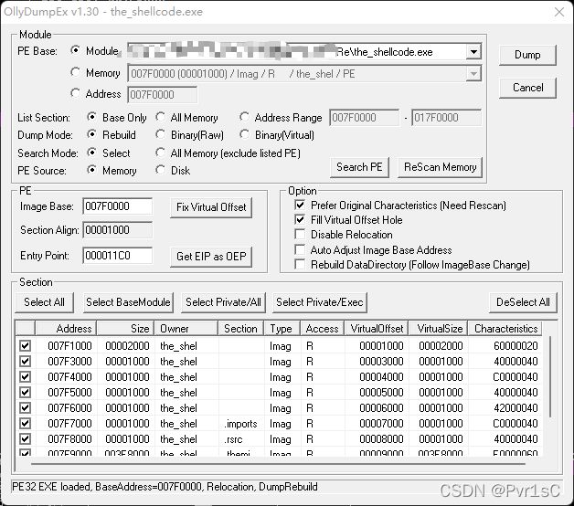Click Get EIP as OEP button
Viewport: 574px width, 506px height.
pos(211,257)
